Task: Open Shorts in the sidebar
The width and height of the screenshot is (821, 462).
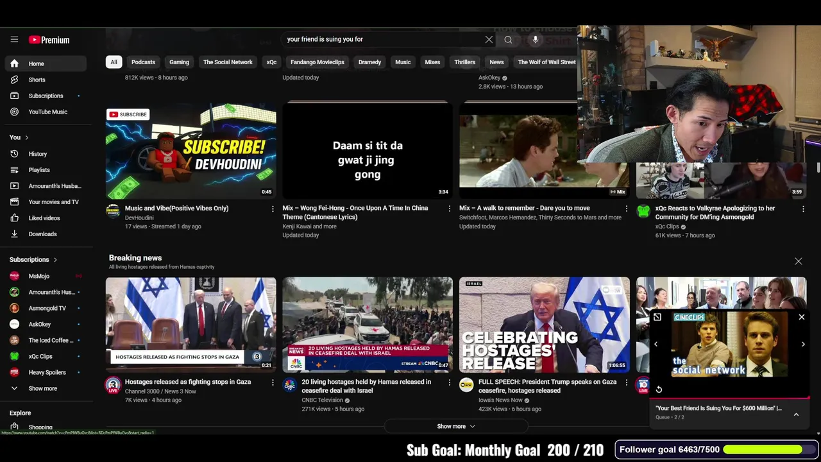Action: [45, 80]
